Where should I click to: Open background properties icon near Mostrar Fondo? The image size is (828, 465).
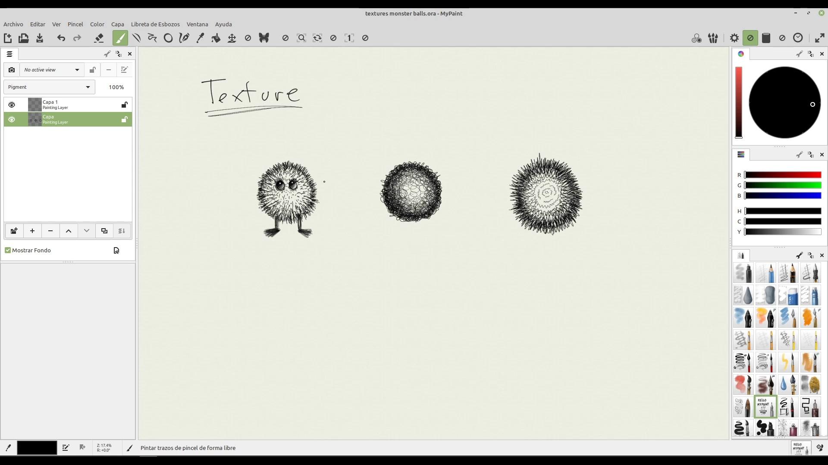[x=116, y=251]
